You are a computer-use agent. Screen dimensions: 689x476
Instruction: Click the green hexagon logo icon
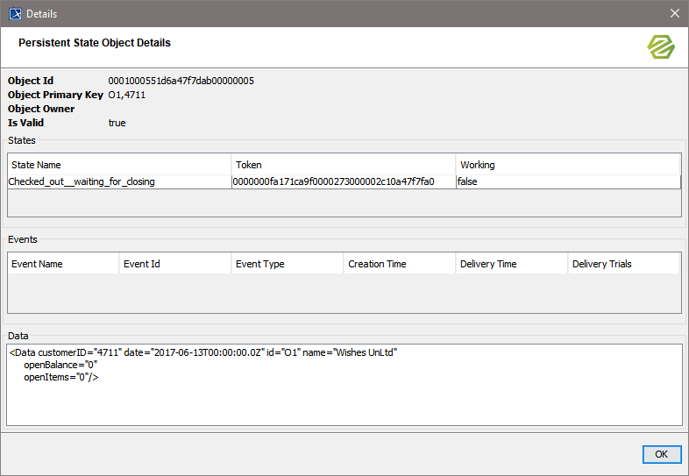(x=661, y=47)
